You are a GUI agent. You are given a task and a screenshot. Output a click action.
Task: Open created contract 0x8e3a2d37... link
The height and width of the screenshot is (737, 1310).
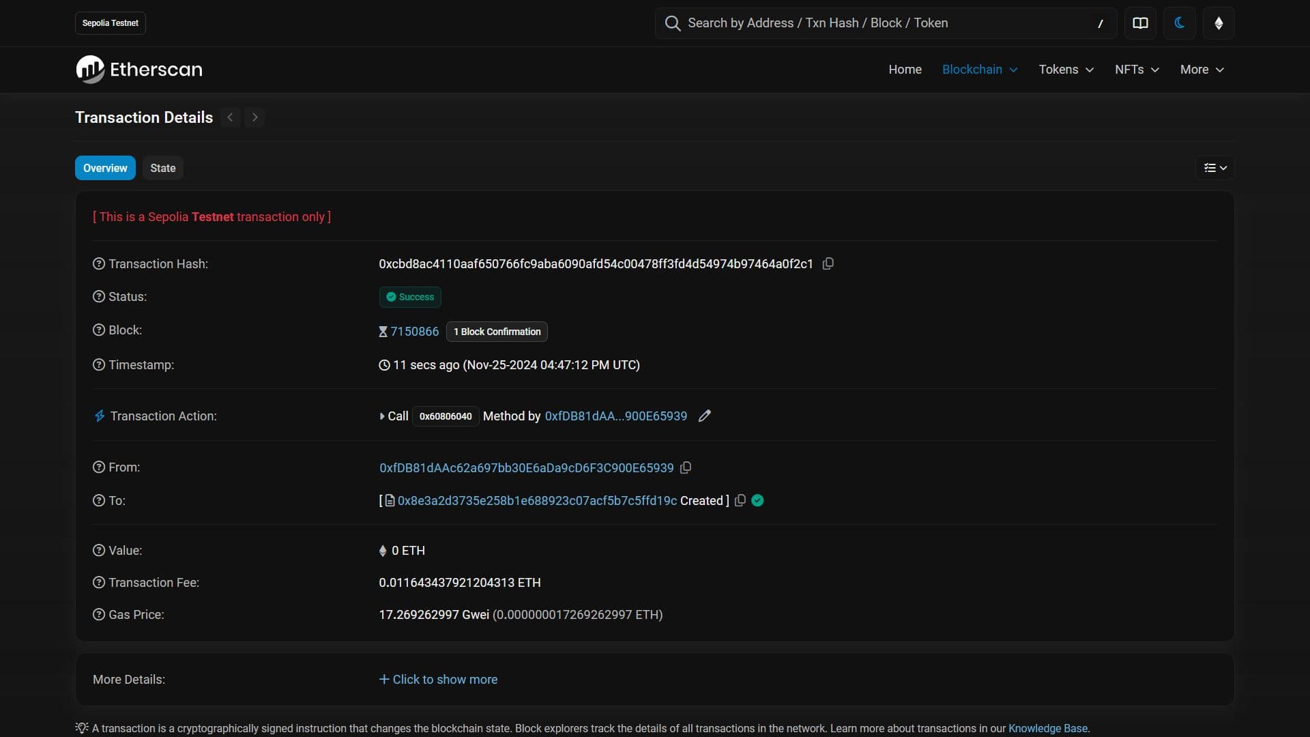tap(537, 500)
